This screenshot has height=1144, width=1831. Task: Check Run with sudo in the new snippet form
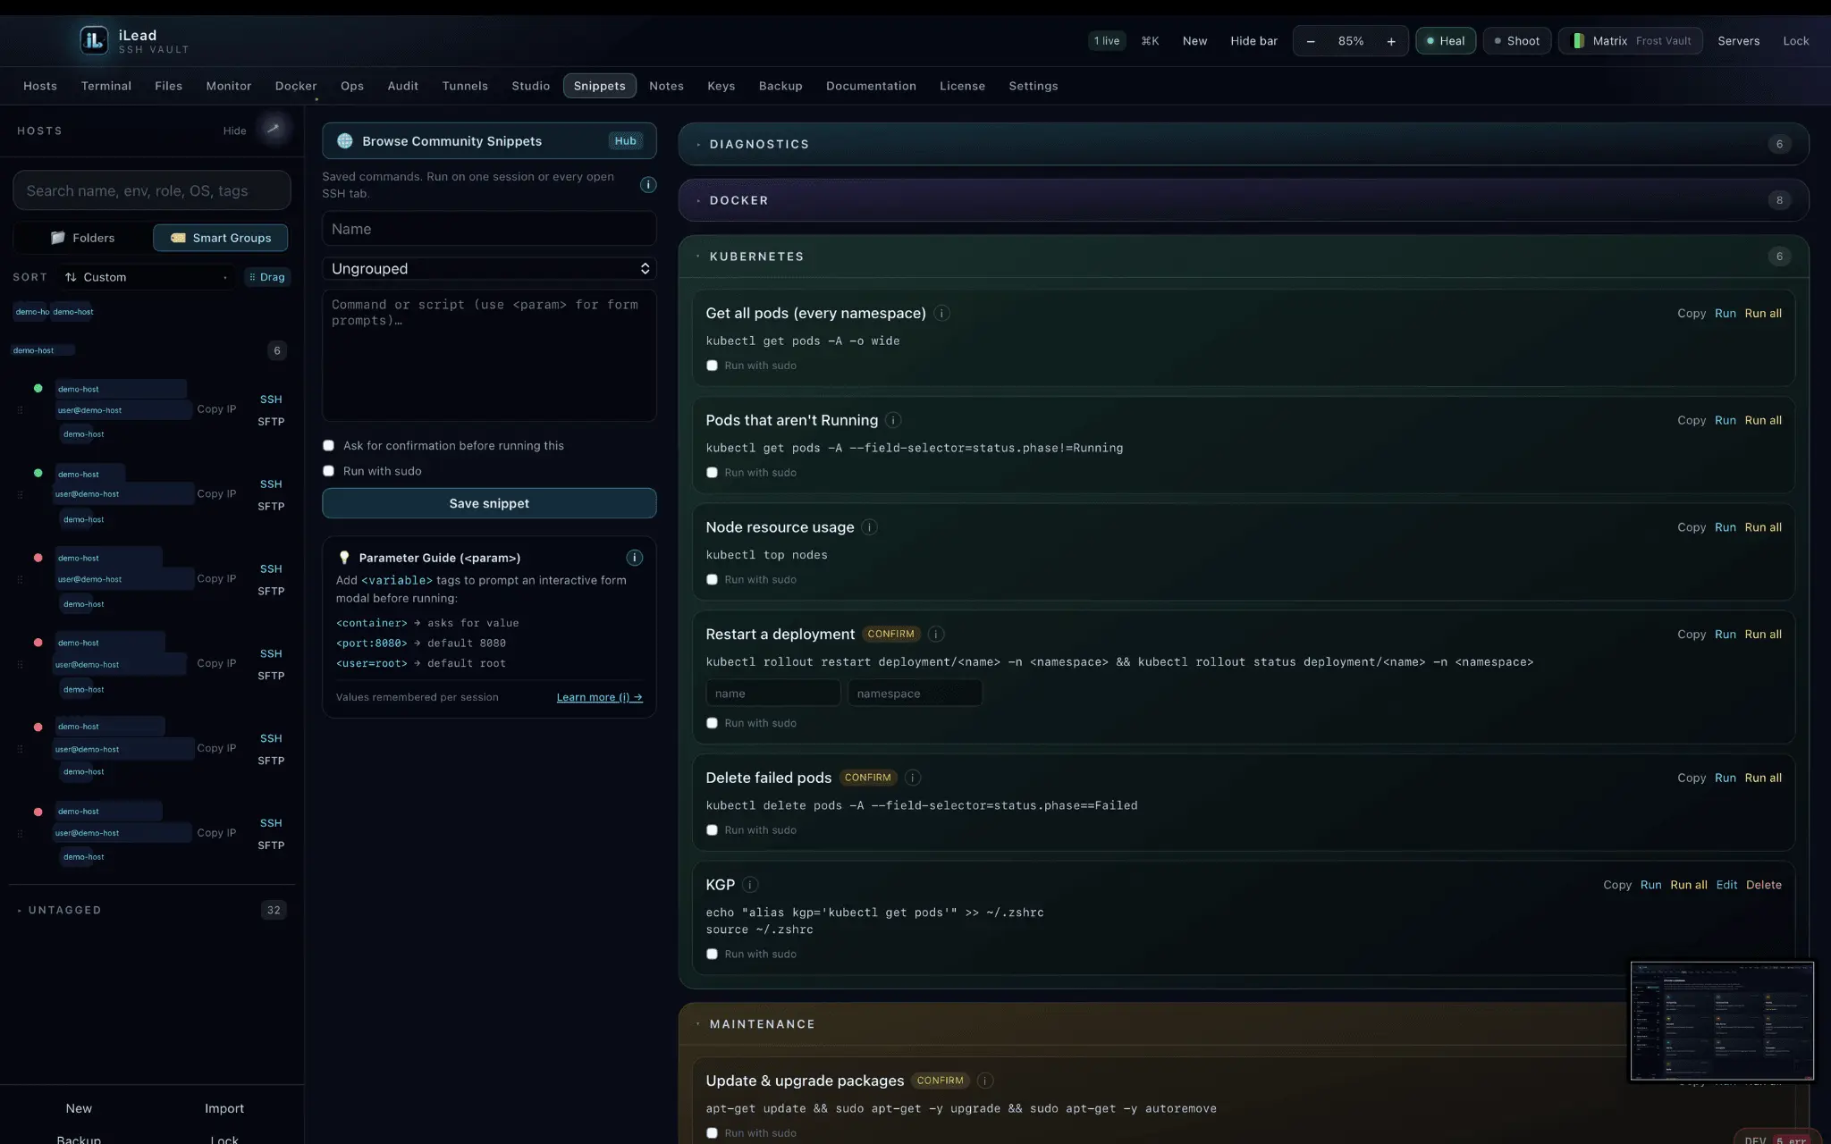[x=328, y=471]
